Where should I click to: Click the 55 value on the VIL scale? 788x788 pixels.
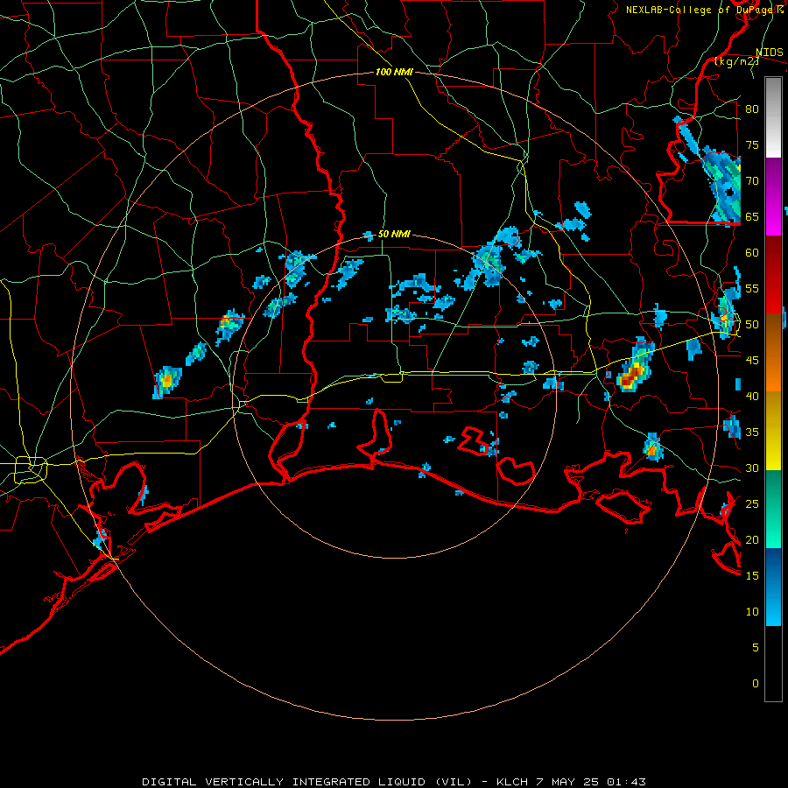click(x=752, y=288)
